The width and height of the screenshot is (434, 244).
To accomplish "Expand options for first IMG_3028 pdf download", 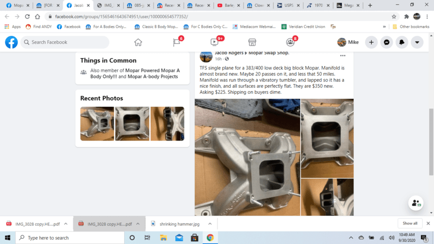I will point(66,223).
